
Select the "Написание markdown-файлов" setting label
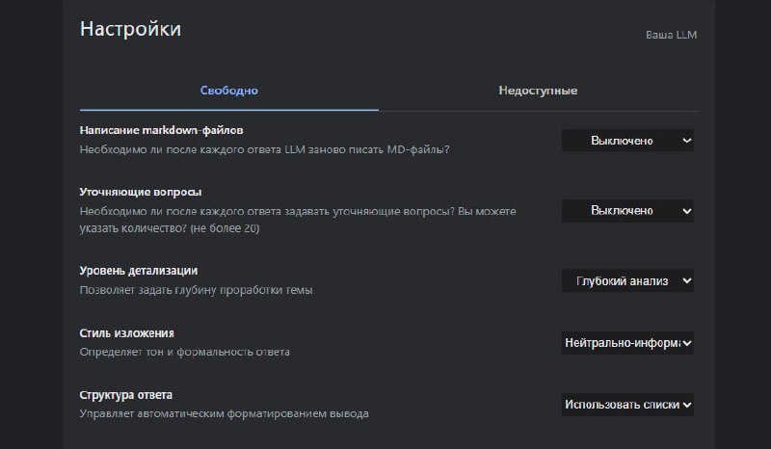161,130
